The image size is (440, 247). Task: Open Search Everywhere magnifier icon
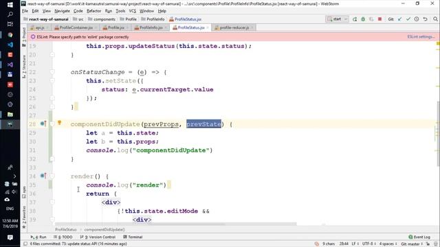click(x=435, y=19)
